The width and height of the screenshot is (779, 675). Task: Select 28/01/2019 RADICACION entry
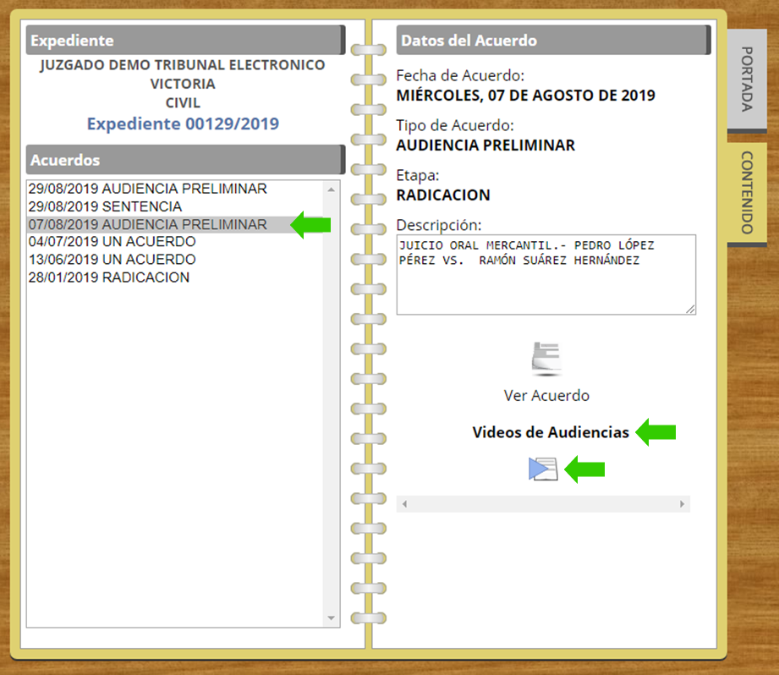175,277
